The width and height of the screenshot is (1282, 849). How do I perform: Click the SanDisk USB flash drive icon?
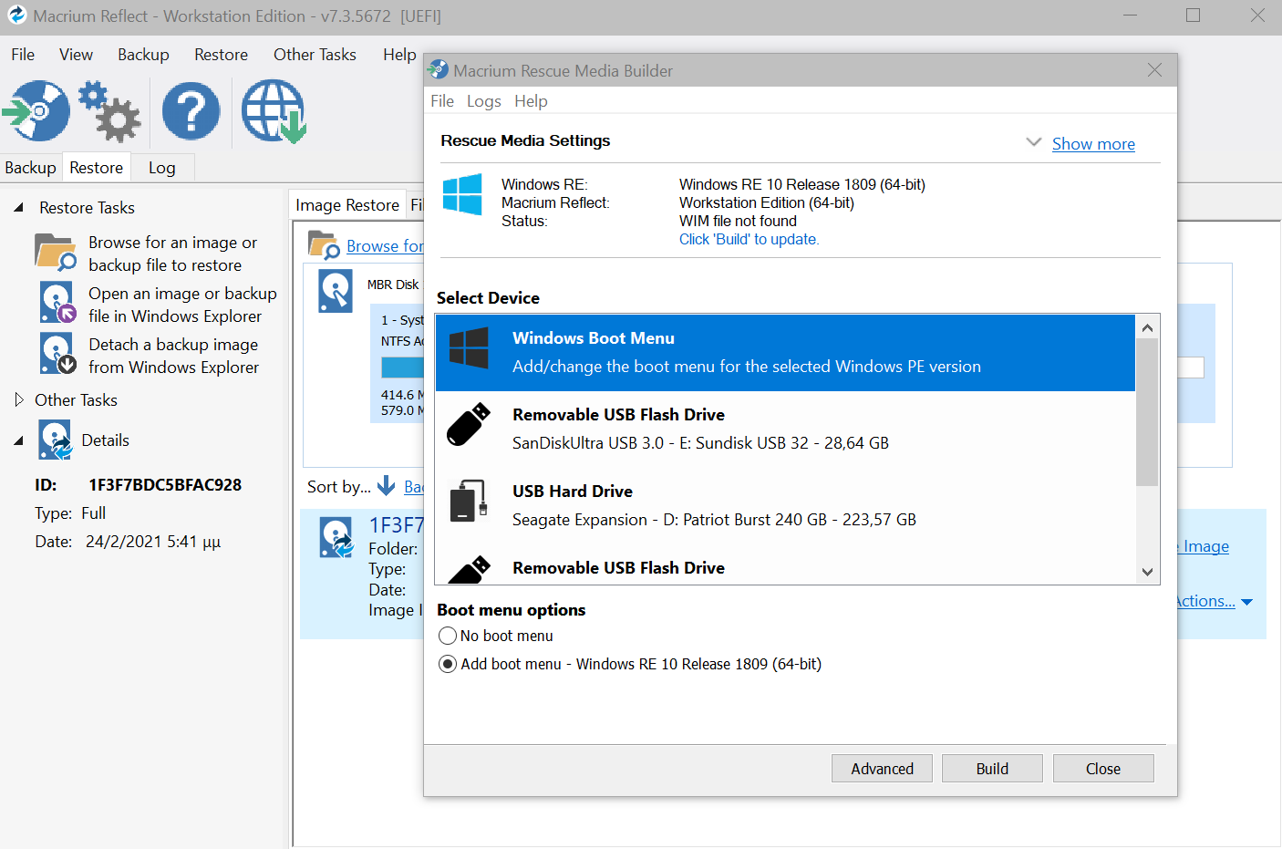469,425
